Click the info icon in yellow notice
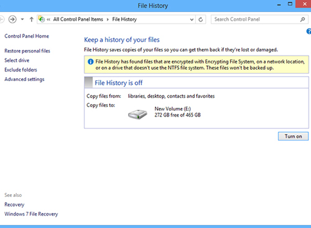 [91, 62]
